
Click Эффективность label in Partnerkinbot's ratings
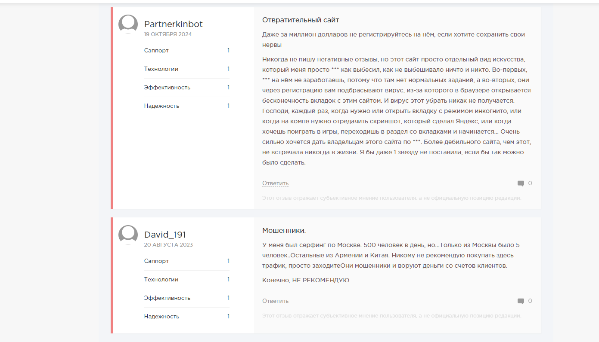(x=167, y=88)
